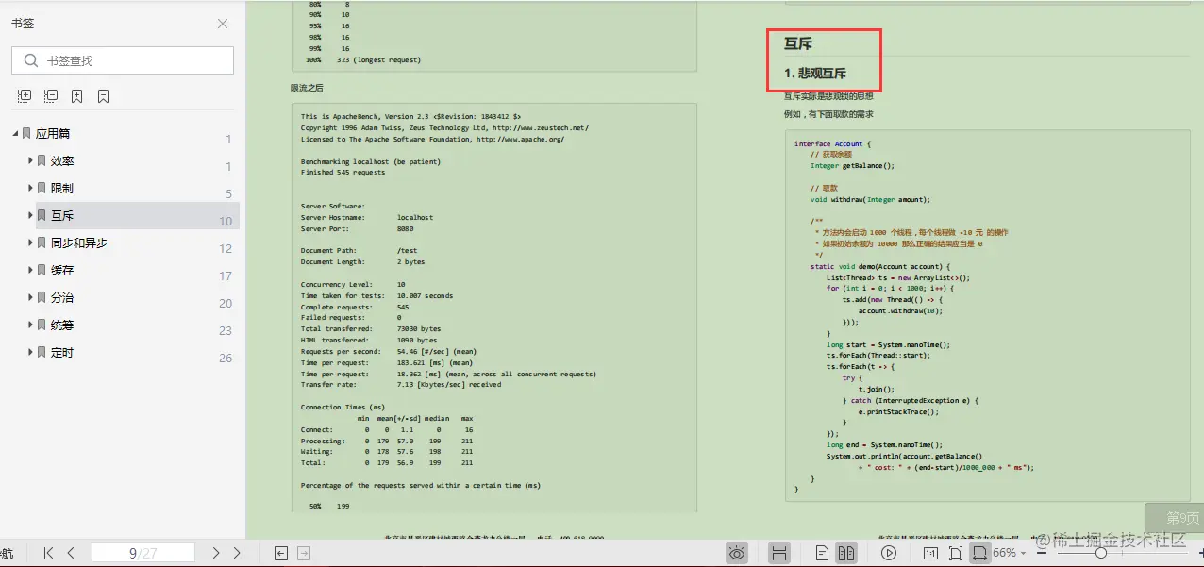
Task: Jump to the 定时 bookmark
Action: [x=62, y=353]
